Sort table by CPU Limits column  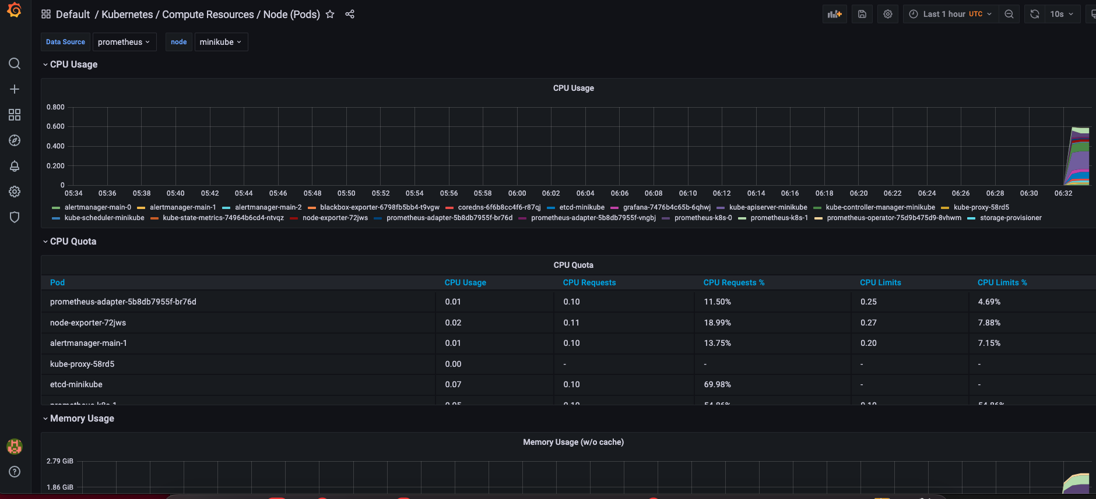pyautogui.click(x=880, y=282)
